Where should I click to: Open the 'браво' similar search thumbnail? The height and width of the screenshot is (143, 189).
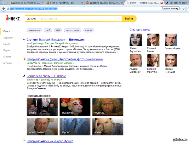[x=42, y=107]
